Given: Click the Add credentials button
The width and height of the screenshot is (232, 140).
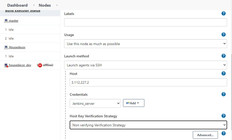Looking at the screenshot, I should click(x=134, y=103).
